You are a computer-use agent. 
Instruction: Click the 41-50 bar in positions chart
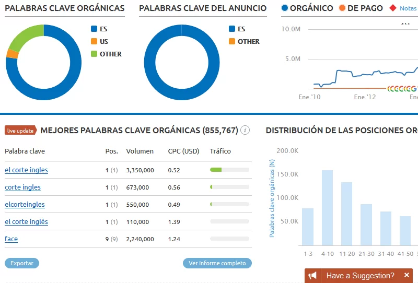point(405,231)
